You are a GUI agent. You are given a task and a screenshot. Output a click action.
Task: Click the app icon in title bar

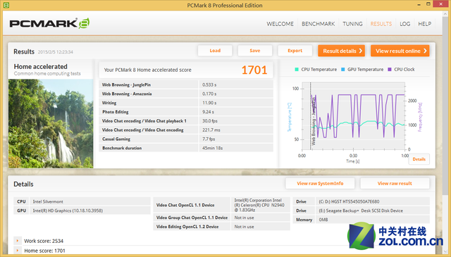(6, 5)
